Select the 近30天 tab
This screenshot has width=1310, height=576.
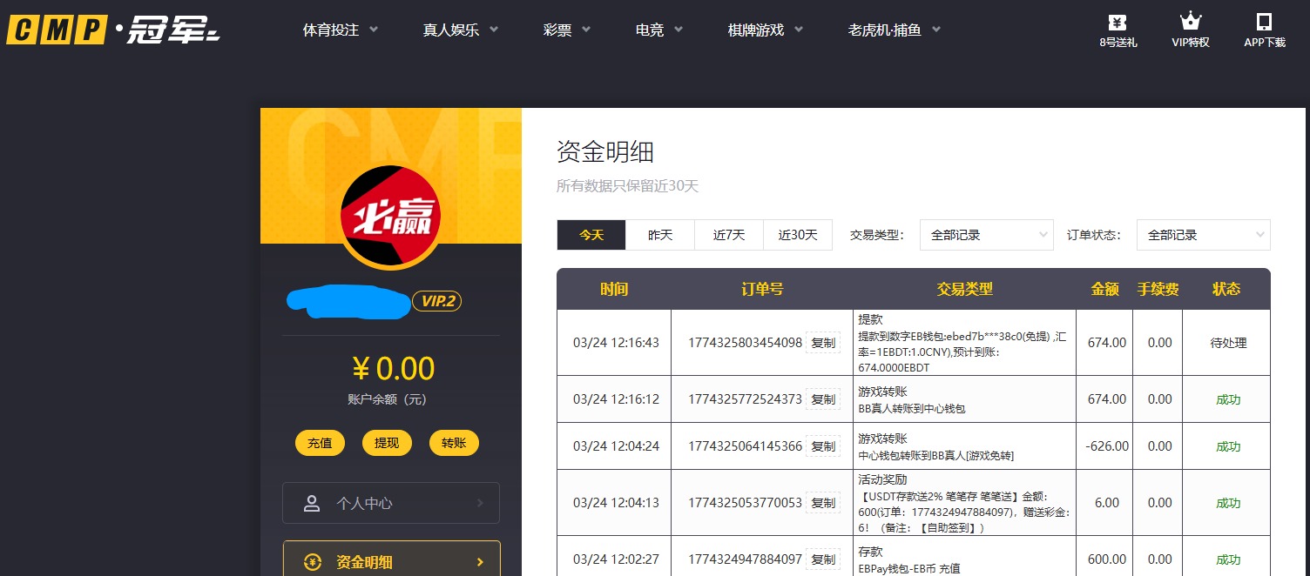click(x=798, y=234)
